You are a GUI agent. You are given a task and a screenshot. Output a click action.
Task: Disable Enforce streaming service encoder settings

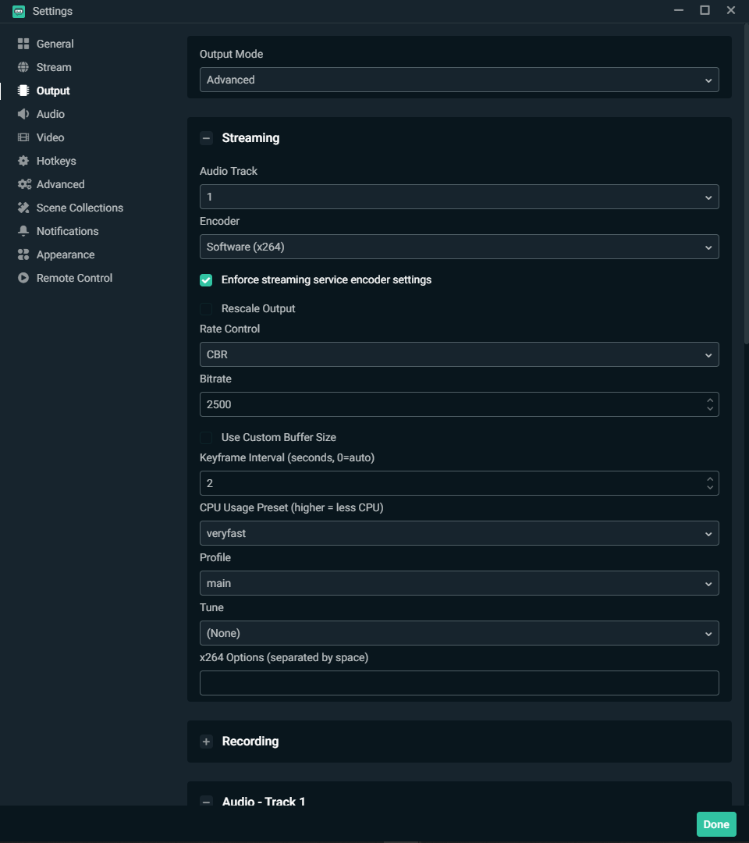tap(206, 280)
